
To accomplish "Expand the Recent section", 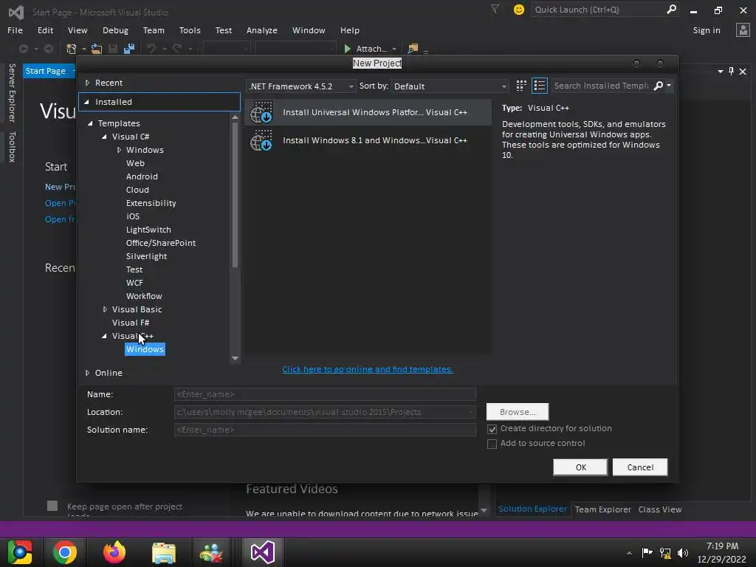I will click(87, 83).
